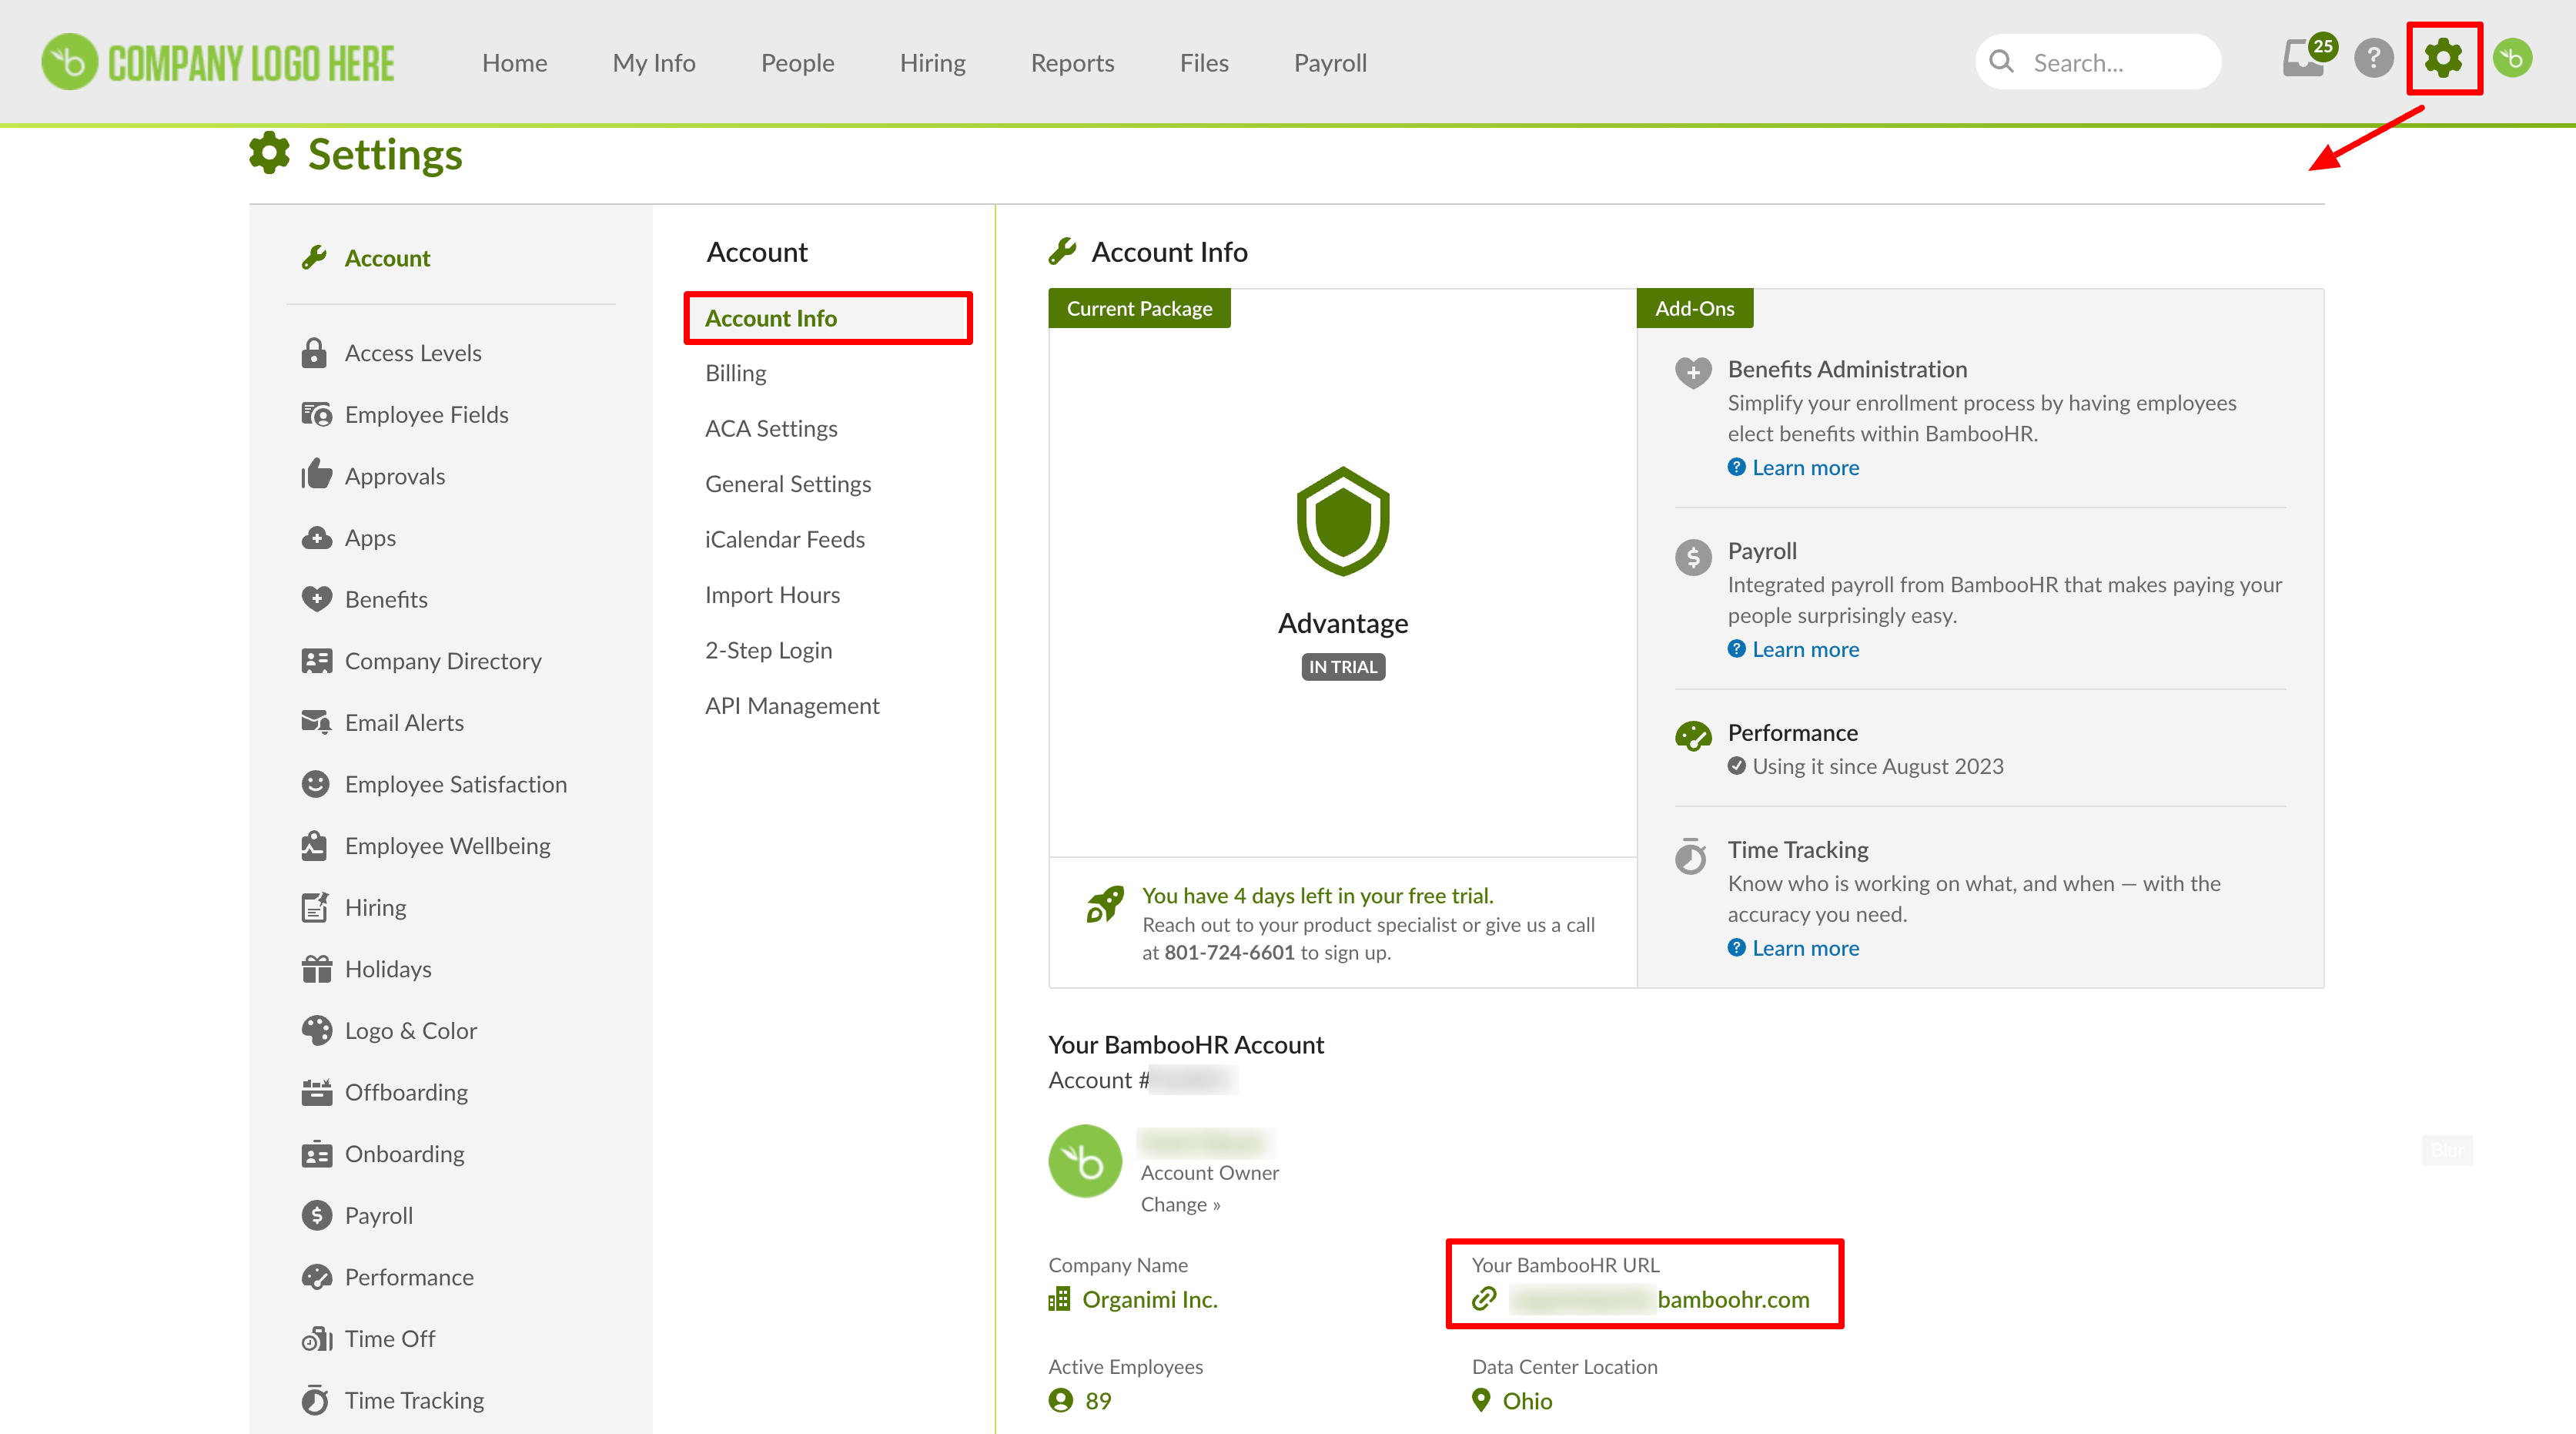Click Learn more under Payroll add-on
This screenshot has width=2576, height=1434.
tap(1805, 649)
